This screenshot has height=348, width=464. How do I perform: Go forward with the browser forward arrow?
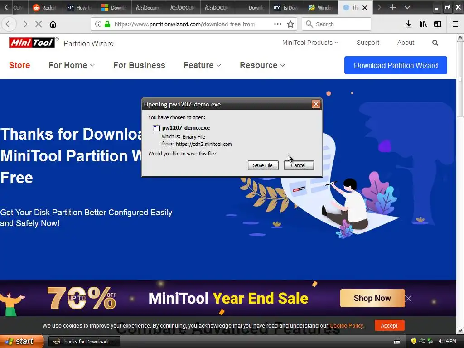[24, 24]
